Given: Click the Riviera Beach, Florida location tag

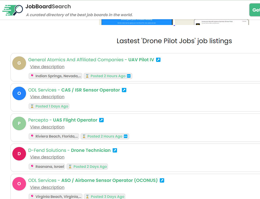Looking at the screenshot, I should click(x=54, y=136).
